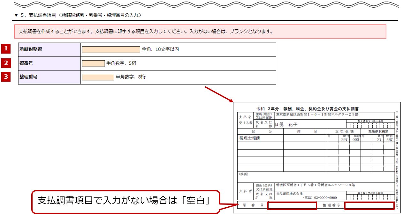Click the red-outlined 署番号 box in preview

(x=292, y=206)
